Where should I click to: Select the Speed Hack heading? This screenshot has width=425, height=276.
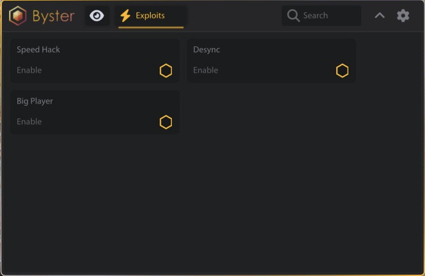coord(39,50)
